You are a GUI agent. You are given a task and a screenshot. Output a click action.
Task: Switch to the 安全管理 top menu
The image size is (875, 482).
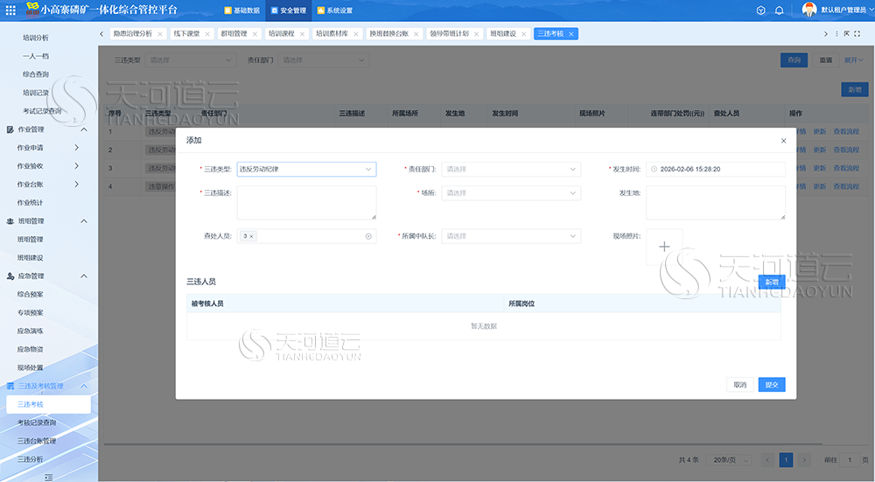click(289, 10)
